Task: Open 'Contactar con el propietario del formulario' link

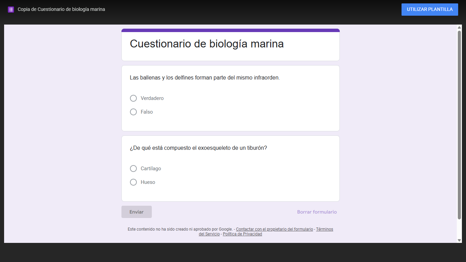Action: 274,229
